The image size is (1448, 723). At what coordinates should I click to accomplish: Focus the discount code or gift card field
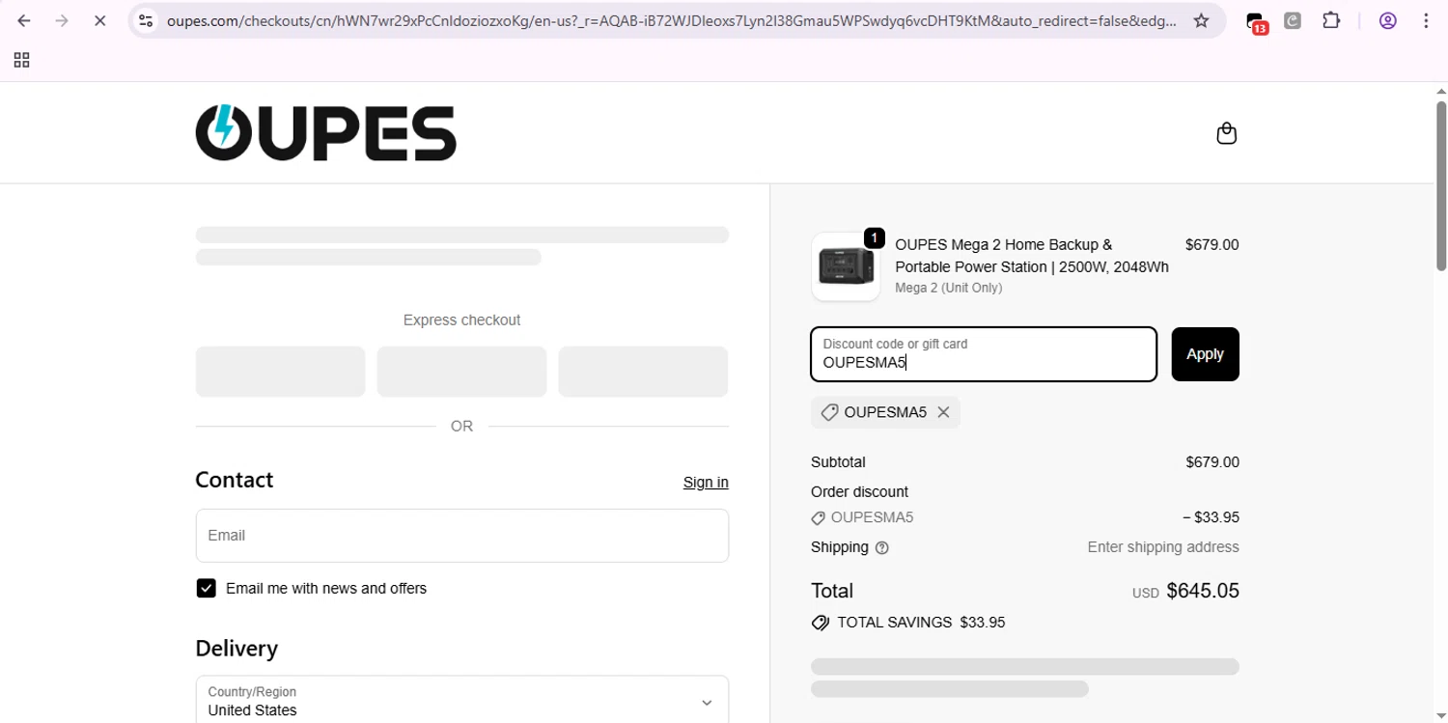pyautogui.click(x=983, y=354)
